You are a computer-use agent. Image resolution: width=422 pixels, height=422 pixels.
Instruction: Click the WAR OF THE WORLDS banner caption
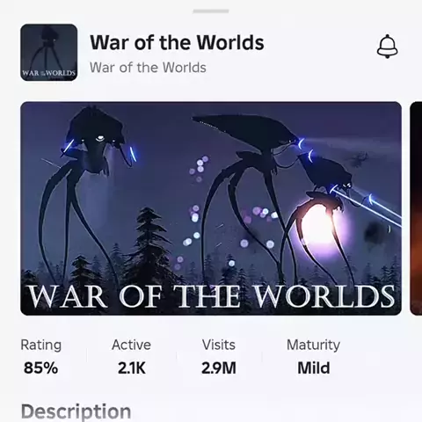(211, 296)
